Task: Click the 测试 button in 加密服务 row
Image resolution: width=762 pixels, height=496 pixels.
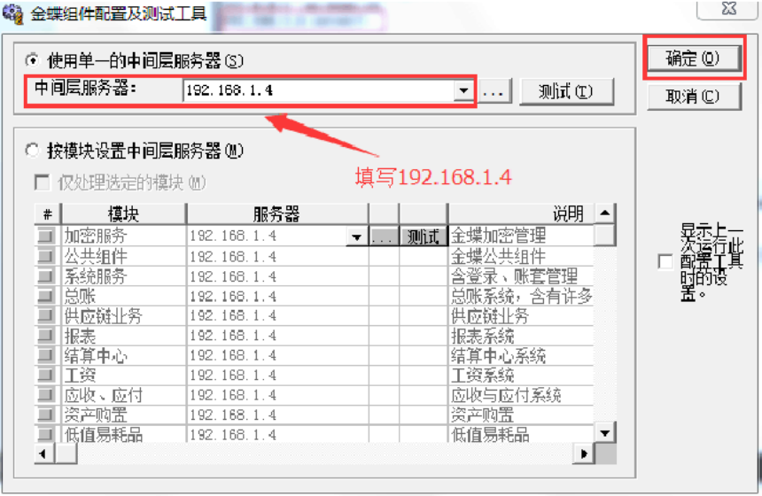Action: 424,237
